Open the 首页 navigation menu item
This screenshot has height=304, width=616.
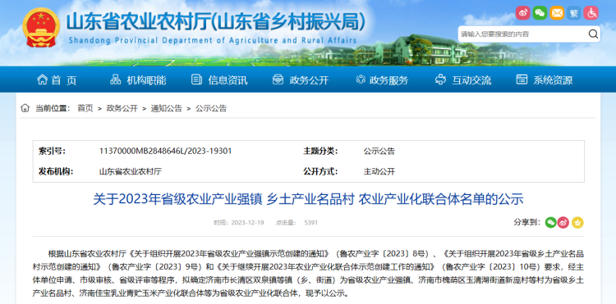pos(64,80)
